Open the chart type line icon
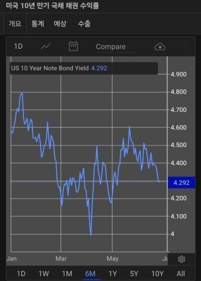Screen dimensions: 201x281 [x=46, y=46]
